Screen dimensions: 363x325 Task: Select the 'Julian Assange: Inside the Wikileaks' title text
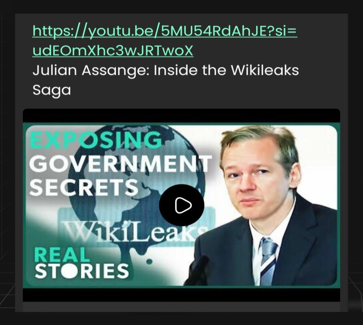pyautogui.click(x=166, y=70)
